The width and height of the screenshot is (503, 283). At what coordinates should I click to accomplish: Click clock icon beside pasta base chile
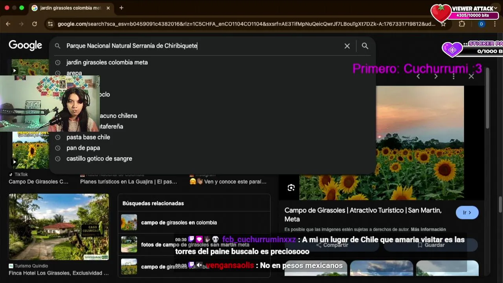(x=58, y=137)
